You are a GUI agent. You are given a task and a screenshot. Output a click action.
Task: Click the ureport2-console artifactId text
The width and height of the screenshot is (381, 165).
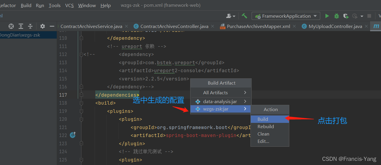click(178, 71)
